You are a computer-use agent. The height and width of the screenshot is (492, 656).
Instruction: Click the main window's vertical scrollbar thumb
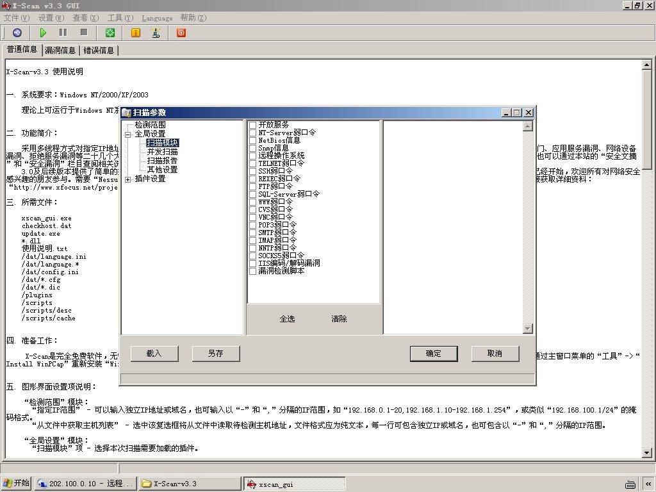click(x=647, y=120)
